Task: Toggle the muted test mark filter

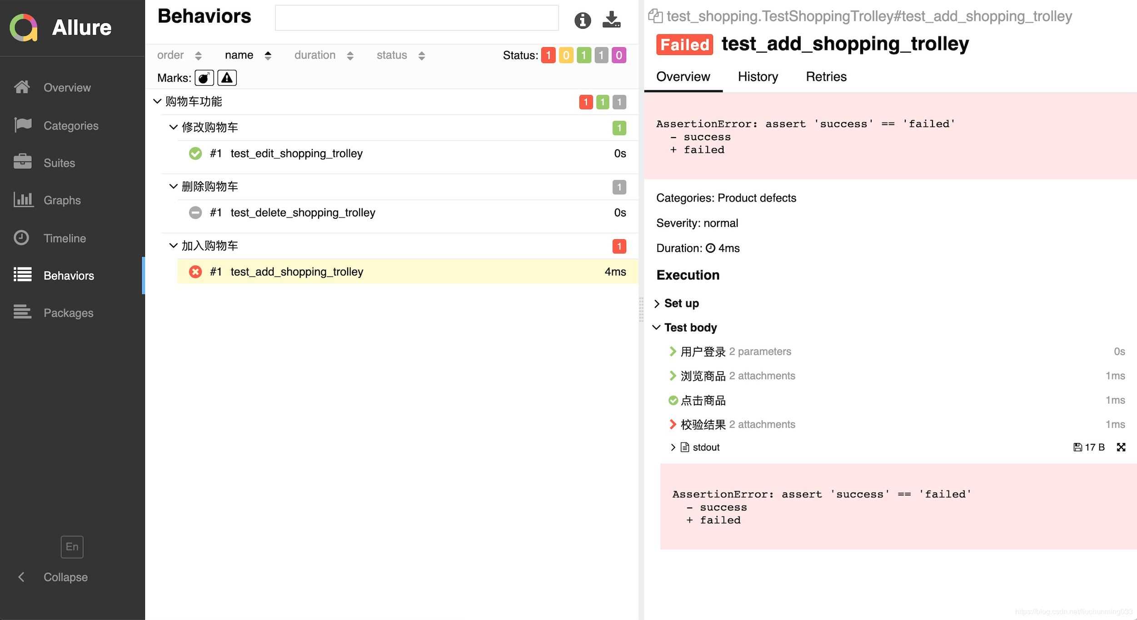Action: point(227,77)
